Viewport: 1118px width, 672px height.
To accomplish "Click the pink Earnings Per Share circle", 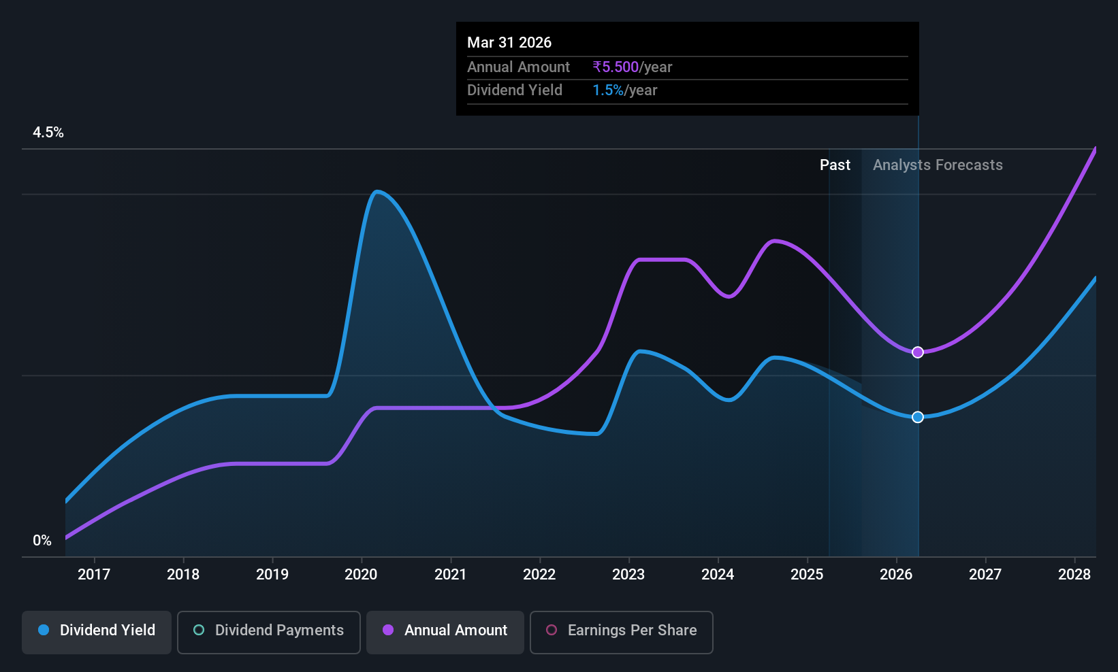I will (x=552, y=630).
